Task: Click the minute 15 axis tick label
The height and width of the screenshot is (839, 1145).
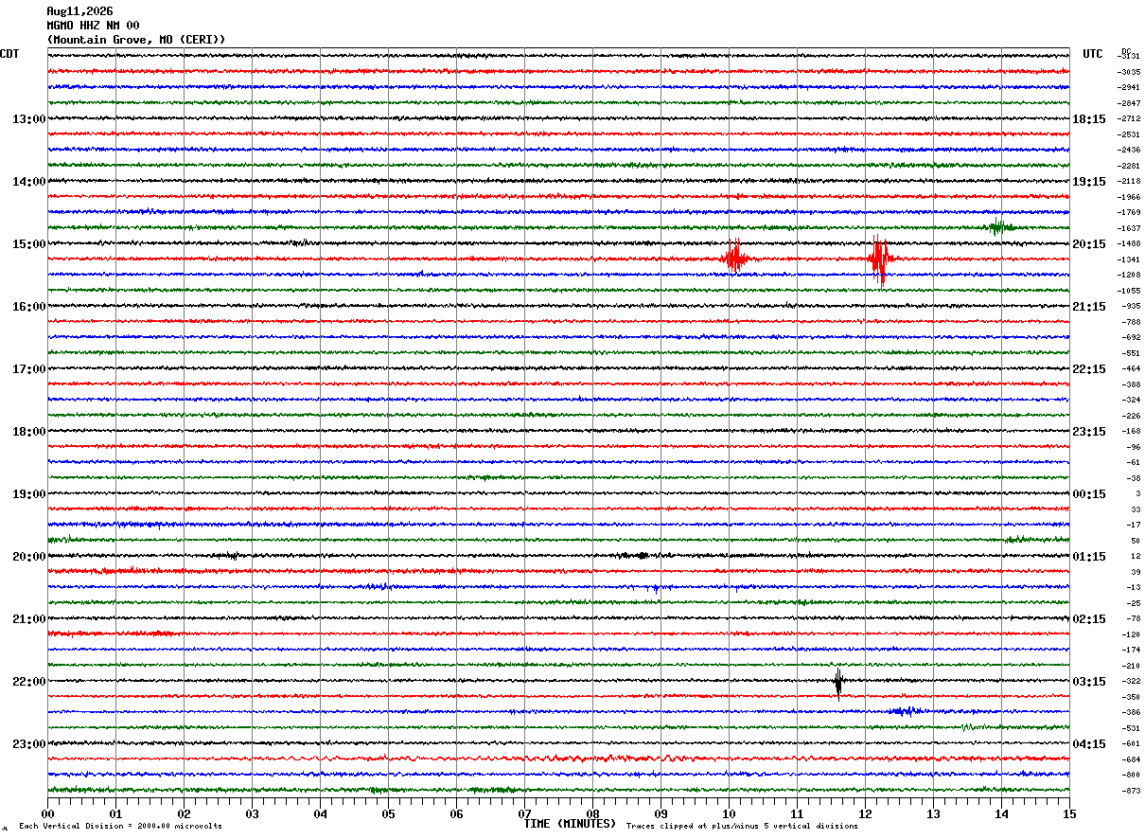Action: [1069, 813]
